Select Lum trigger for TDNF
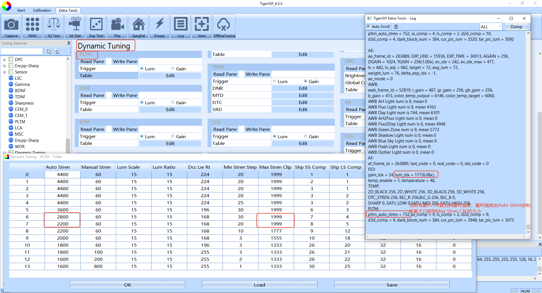 [x=275, y=81]
